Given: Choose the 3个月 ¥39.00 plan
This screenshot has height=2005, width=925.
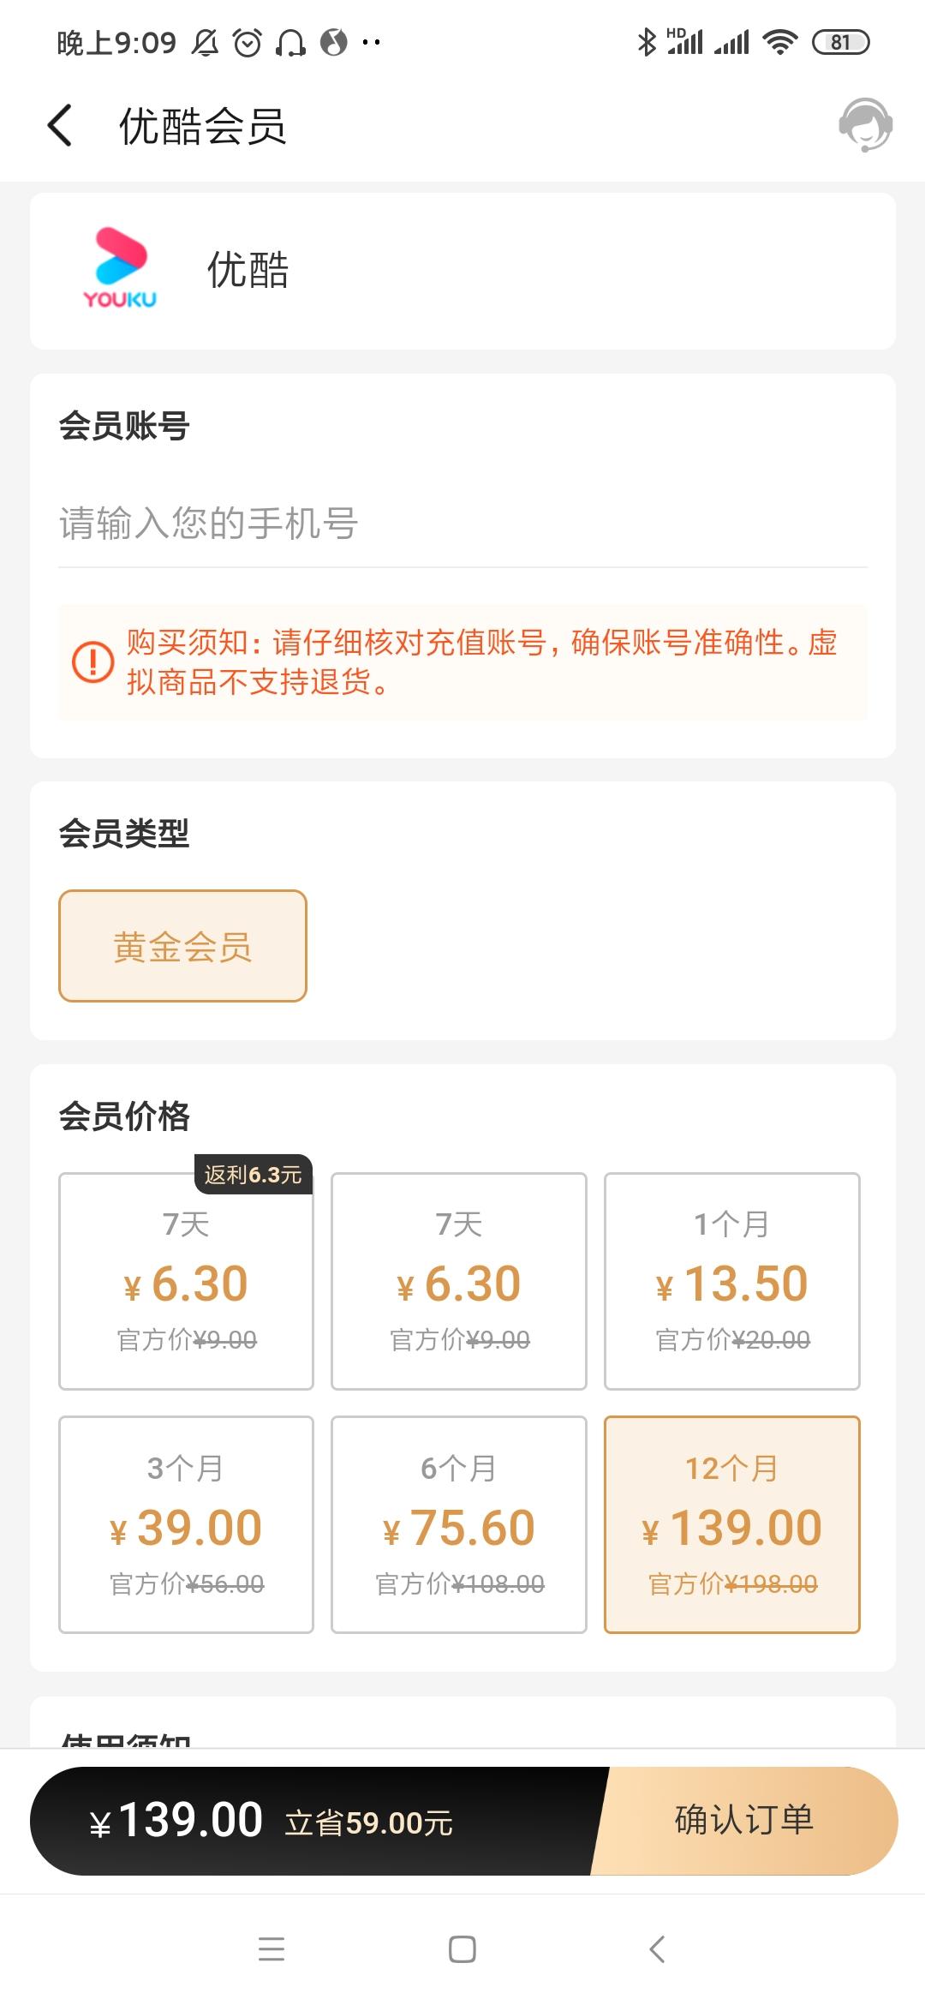Looking at the screenshot, I should pos(186,1524).
